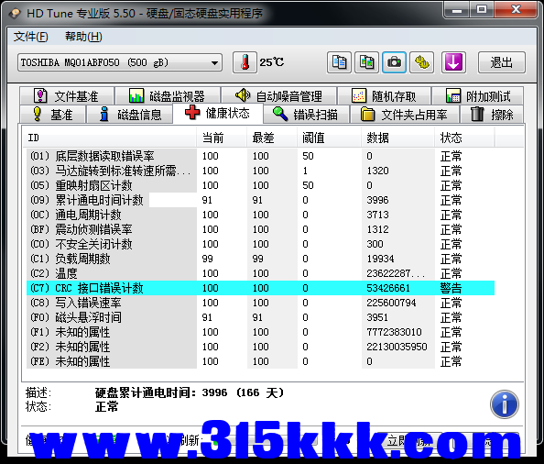Viewport: 544px width, 464px height.
Task: Select row (F0) 磁头悬浮时间
Action: coord(260,317)
